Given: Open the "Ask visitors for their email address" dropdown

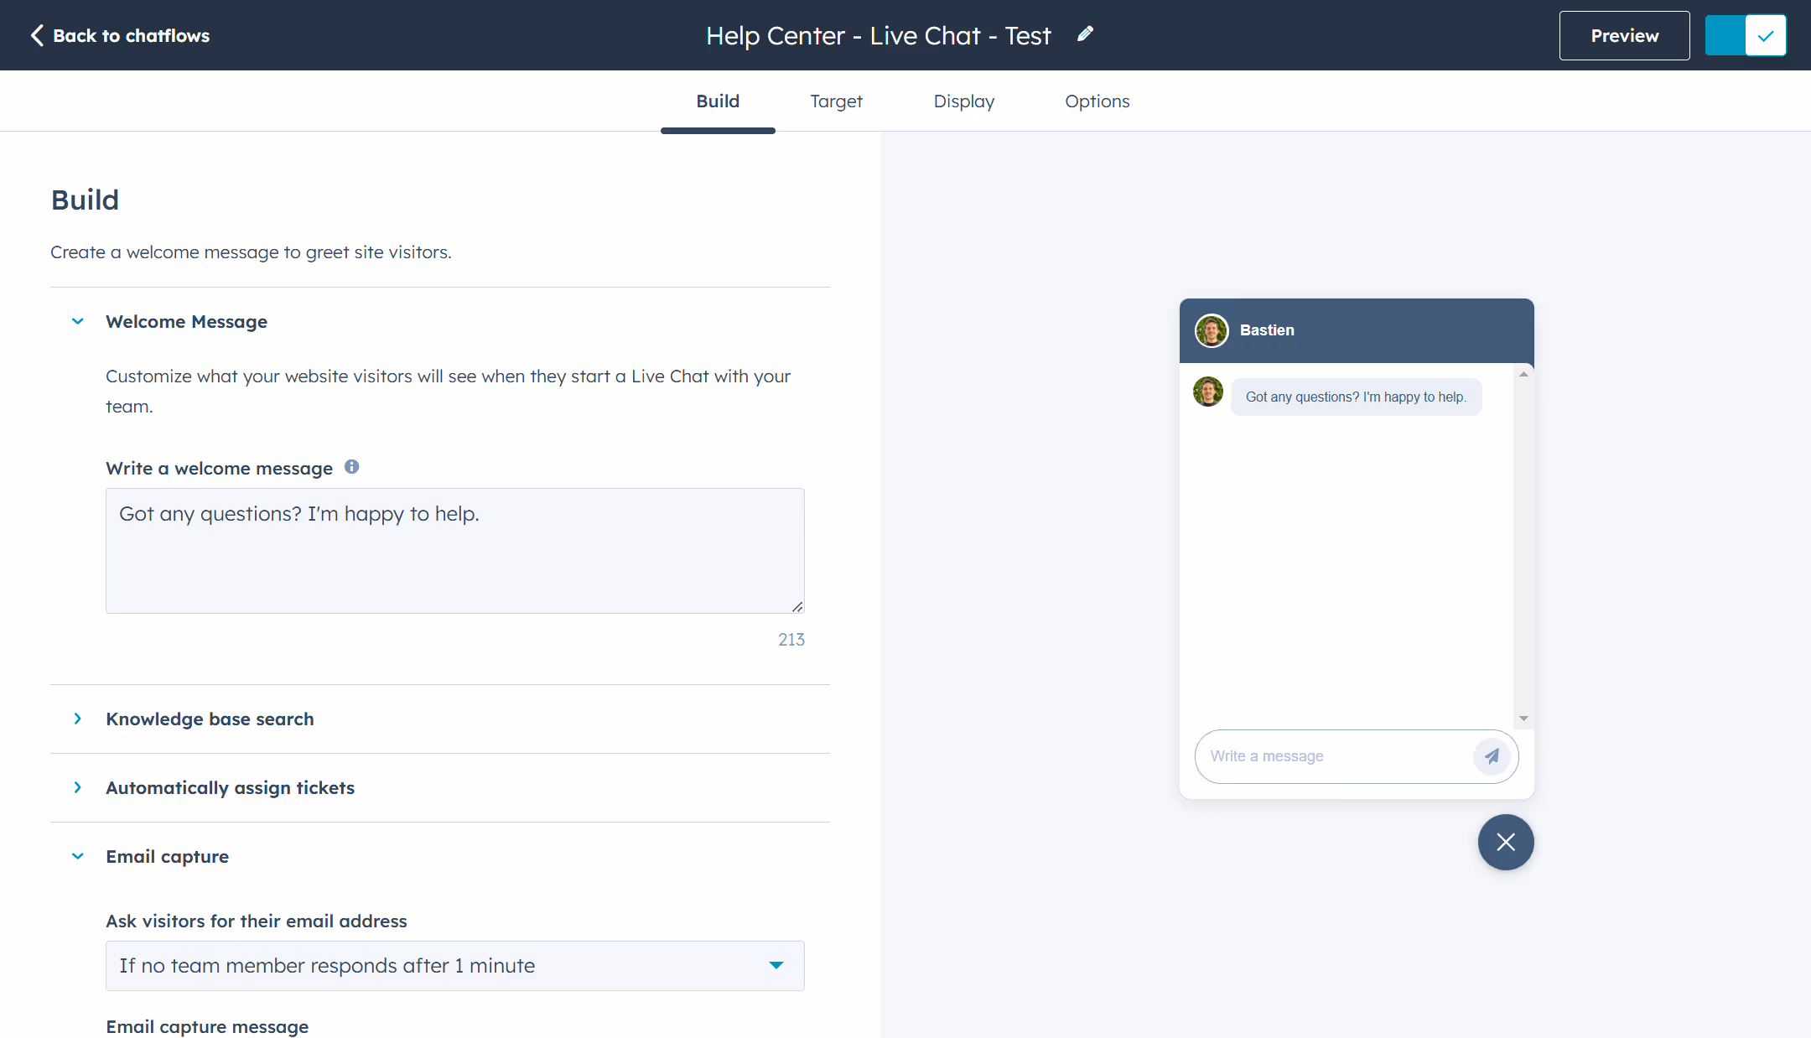Looking at the screenshot, I should [454, 965].
